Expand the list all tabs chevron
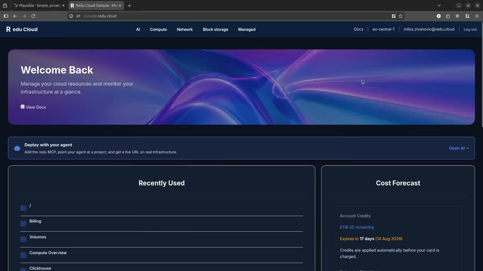483x271 pixels. pyautogui.click(x=439, y=6)
